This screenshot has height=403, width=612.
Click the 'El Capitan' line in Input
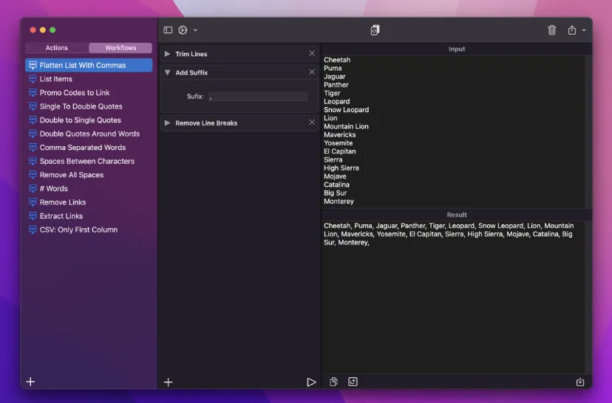click(339, 151)
